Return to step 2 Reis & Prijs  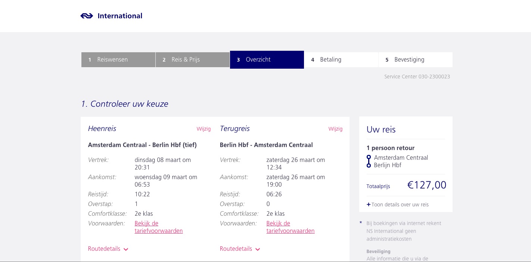[x=192, y=60]
